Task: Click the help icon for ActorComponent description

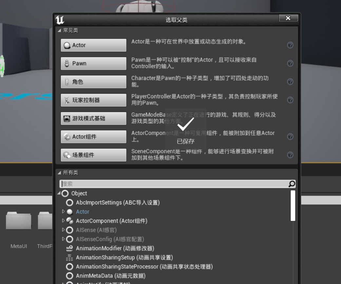Action: tap(290, 137)
